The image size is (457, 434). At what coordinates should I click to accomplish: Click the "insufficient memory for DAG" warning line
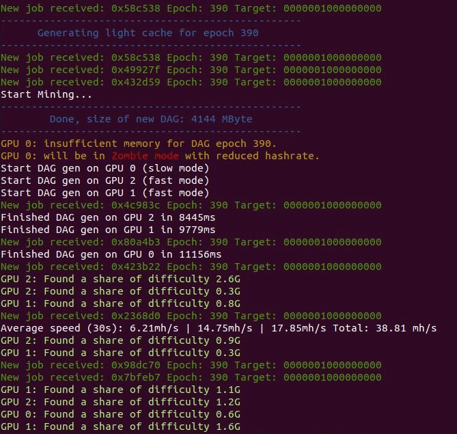(138, 144)
